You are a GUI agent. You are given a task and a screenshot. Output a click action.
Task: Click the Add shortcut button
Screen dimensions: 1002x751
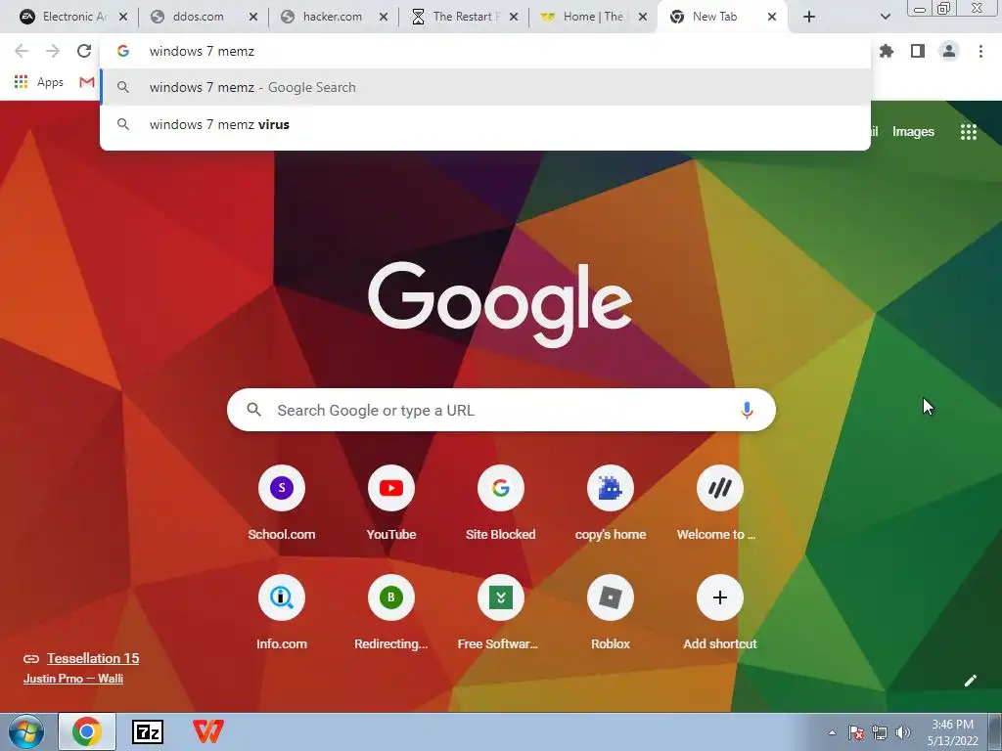(x=719, y=613)
